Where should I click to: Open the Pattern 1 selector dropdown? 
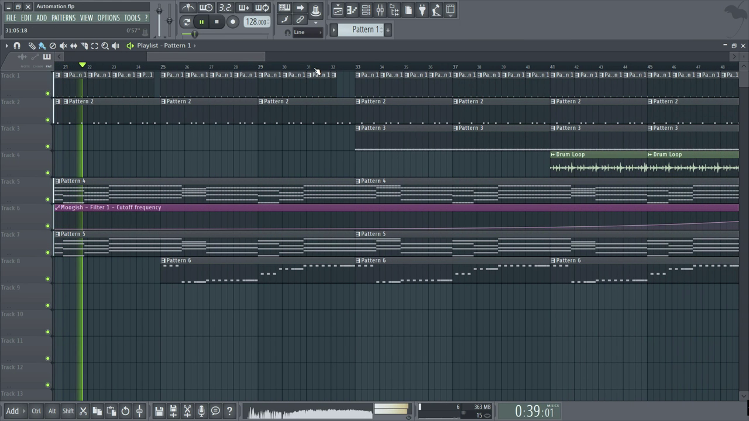363,29
